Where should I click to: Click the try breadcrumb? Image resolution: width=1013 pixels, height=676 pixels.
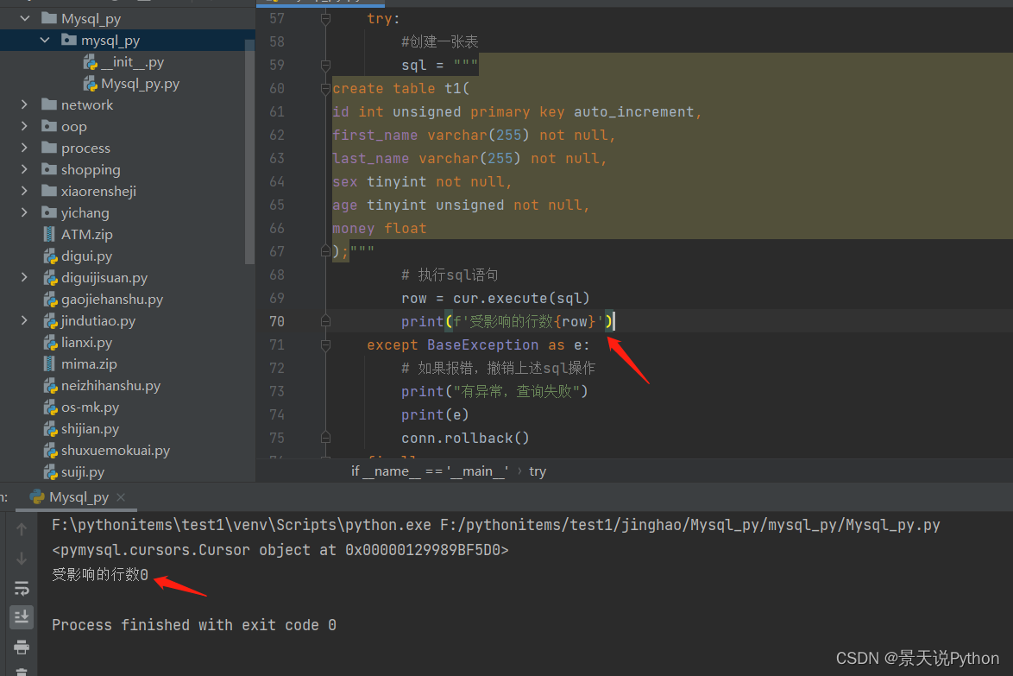(538, 471)
